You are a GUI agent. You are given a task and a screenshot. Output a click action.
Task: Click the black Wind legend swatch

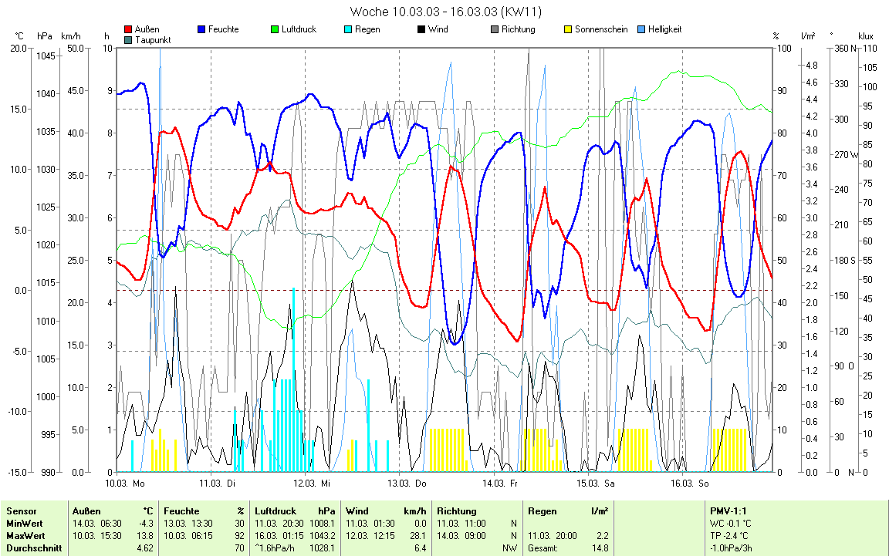tap(421, 30)
